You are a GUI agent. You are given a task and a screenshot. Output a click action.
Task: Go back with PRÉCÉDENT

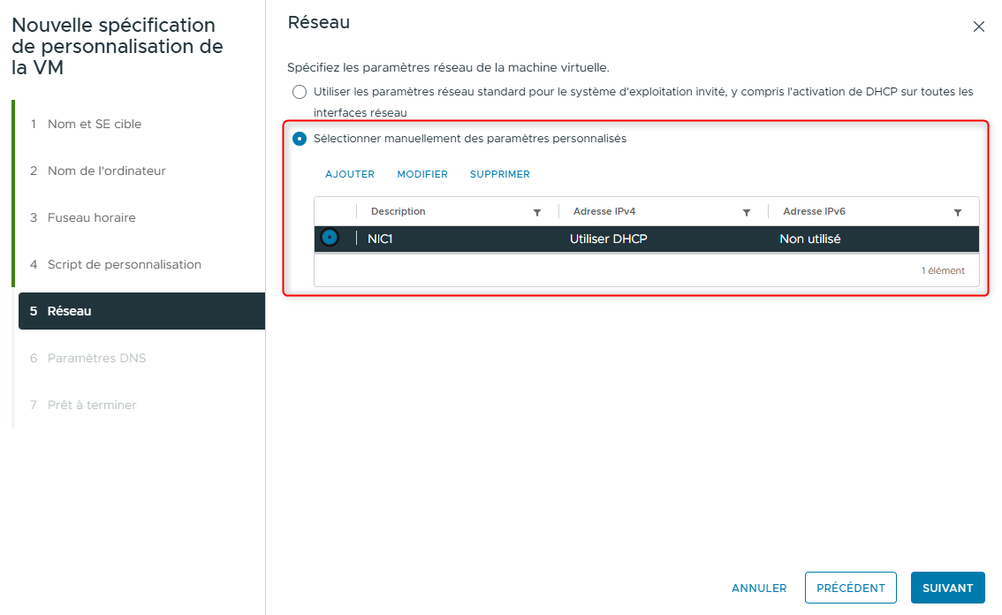coord(850,588)
